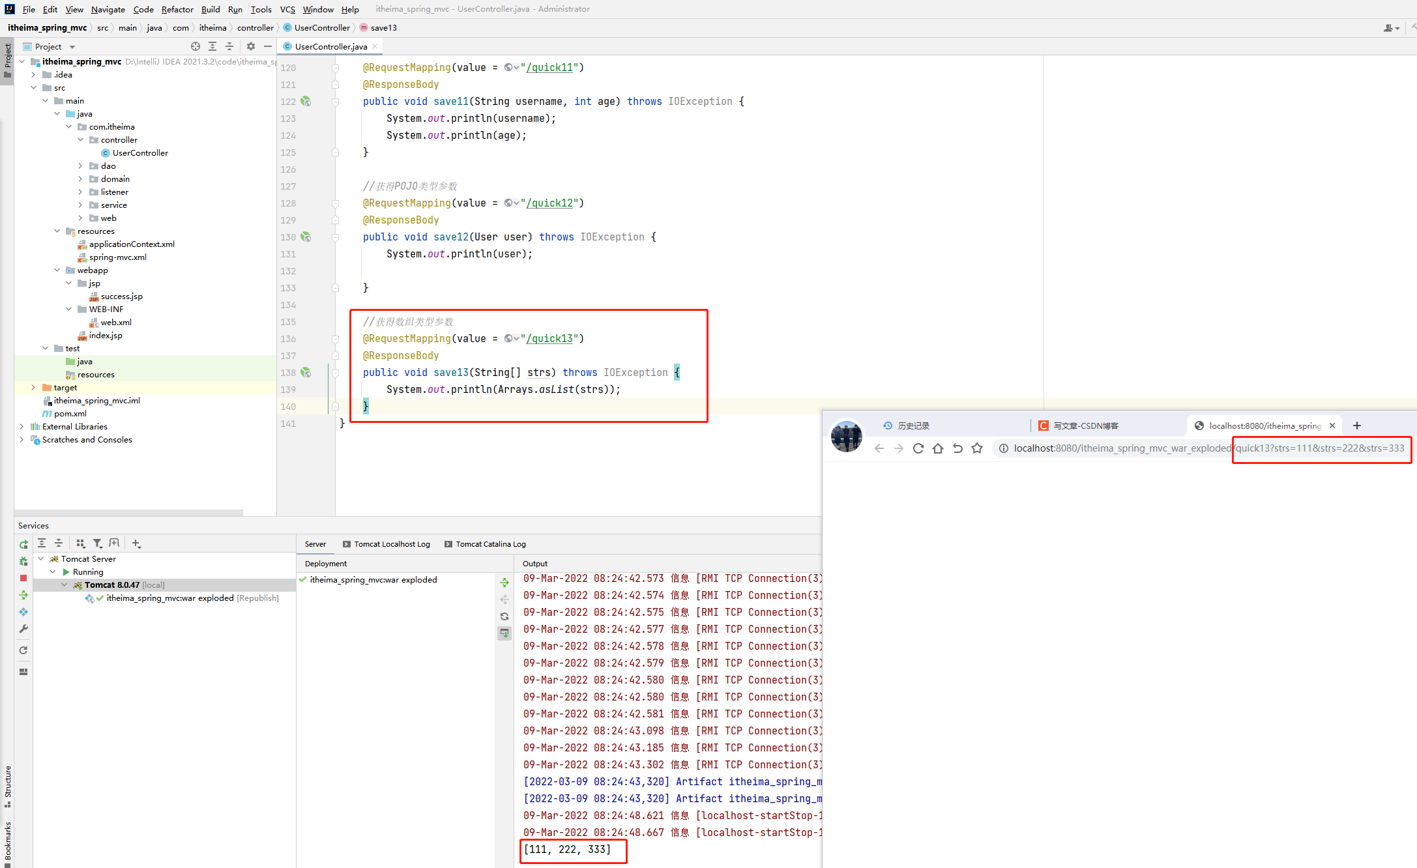Toggle the Bookmarks tool window button
The image size is (1417, 868).
[8, 842]
